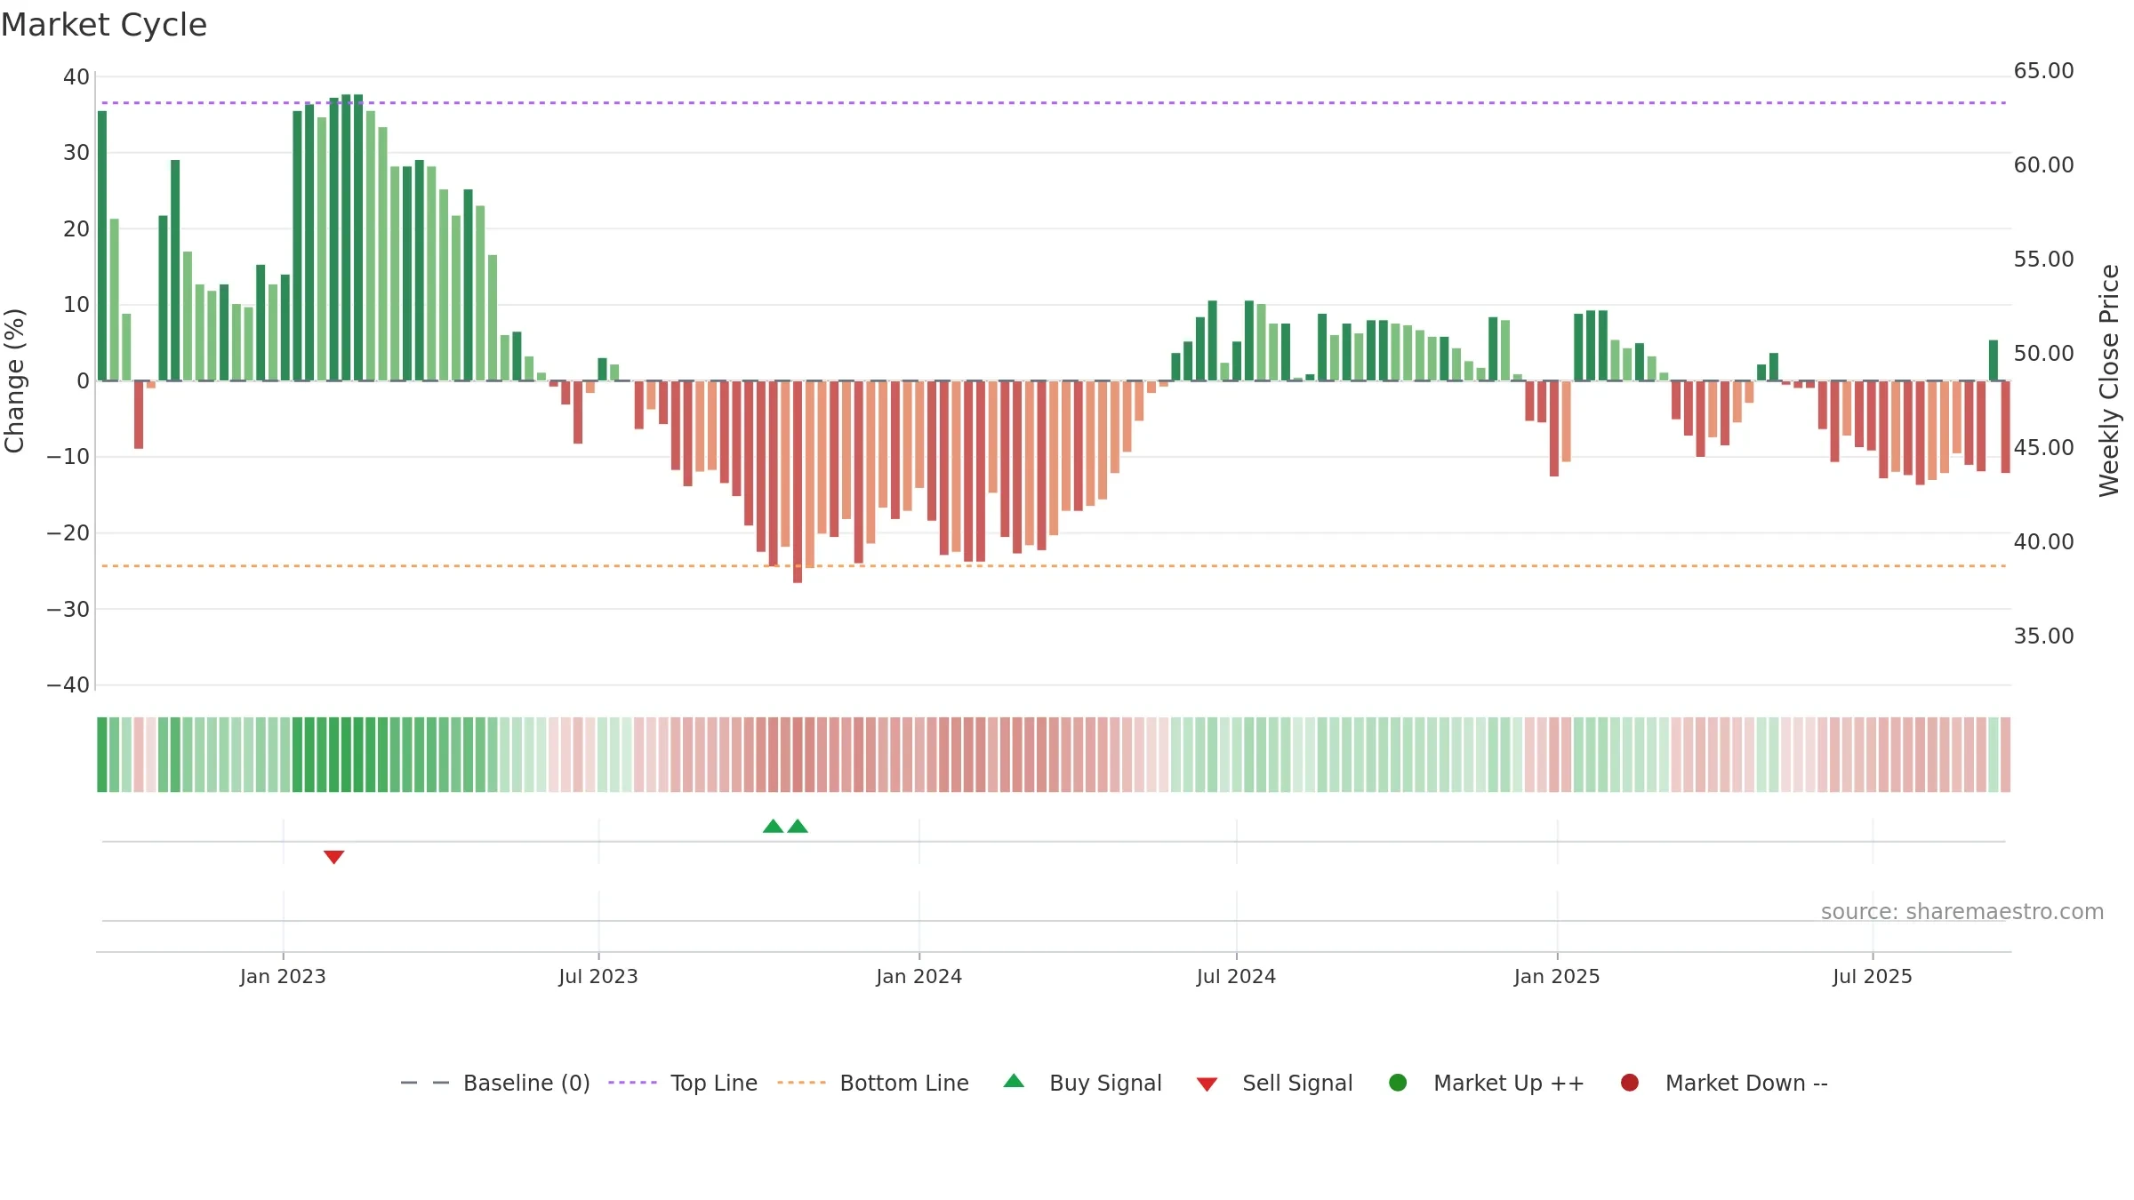Screen dimensions: 2134x1200
Task: Toggle the Market Down -- legend entry
Action: pyautogui.click(x=1724, y=1083)
